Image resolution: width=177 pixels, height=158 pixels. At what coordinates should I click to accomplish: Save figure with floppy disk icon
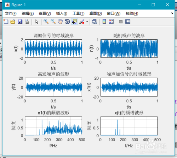[20, 22]
